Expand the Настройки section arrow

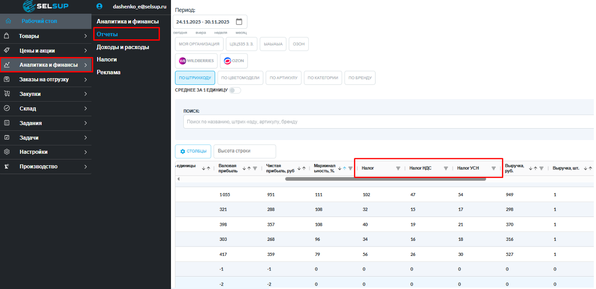coord(85,152)
